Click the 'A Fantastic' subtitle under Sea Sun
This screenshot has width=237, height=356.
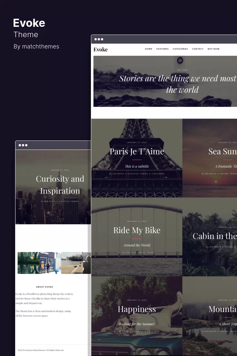click(x=226, y=166)
